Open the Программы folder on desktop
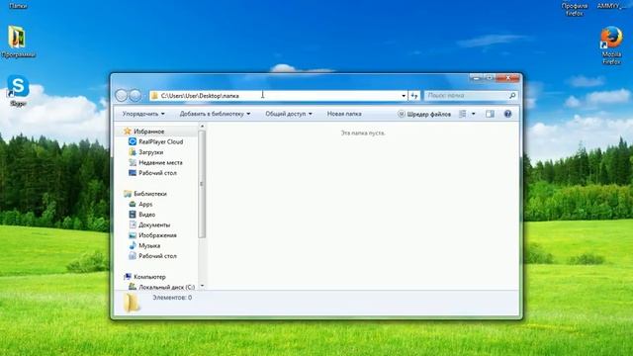Screen dimensions: 633x356 (x=18, y=42)
